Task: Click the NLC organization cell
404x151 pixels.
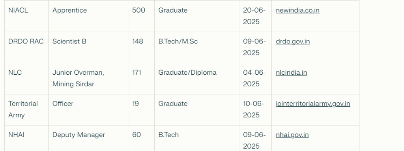Action: 26,79
